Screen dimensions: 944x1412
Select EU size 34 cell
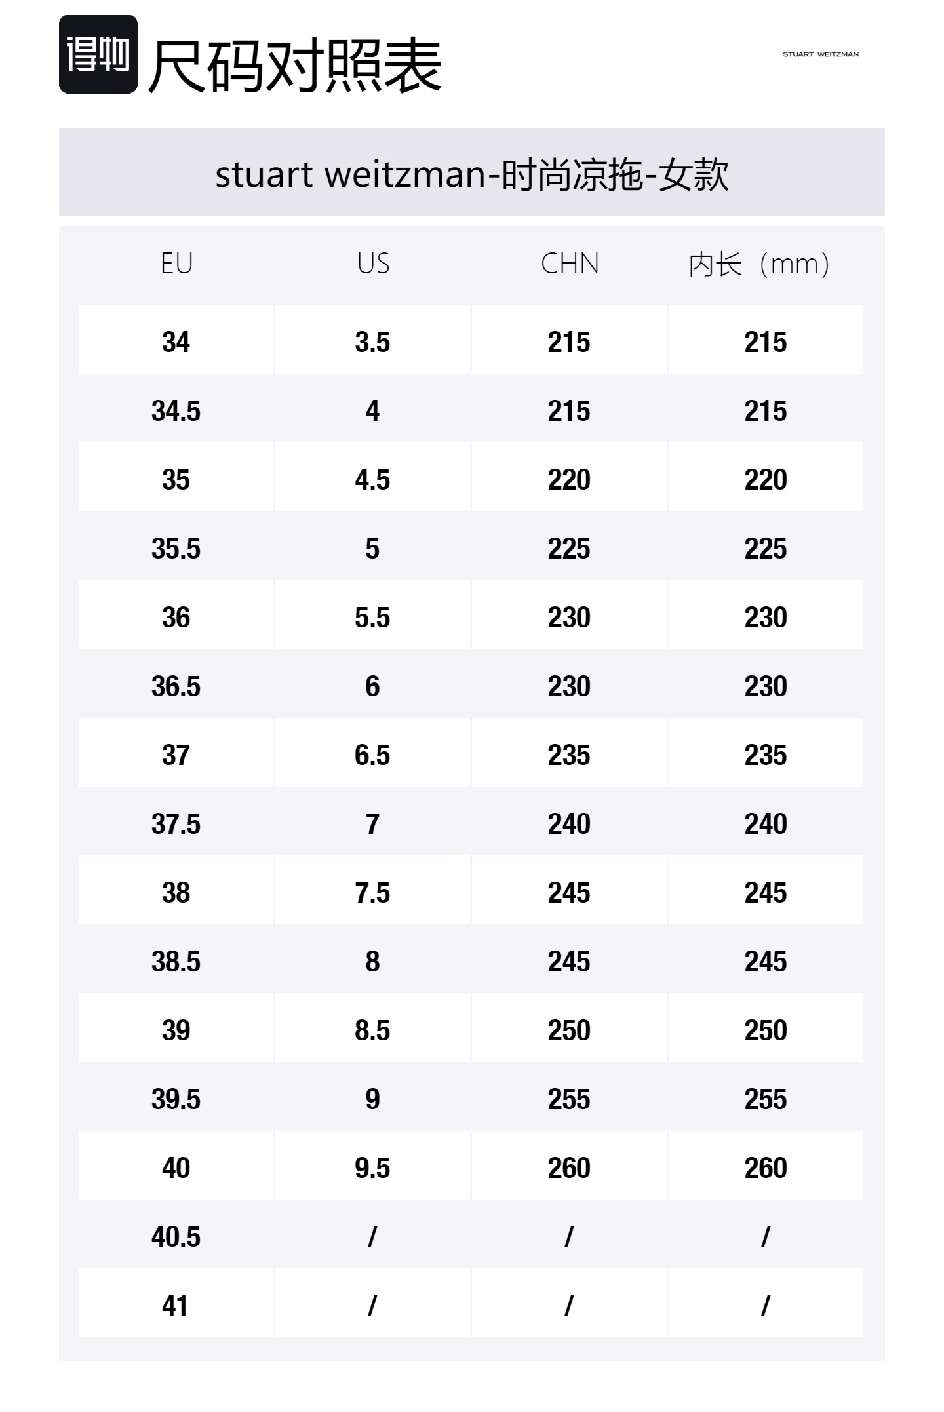click(176, 342)
